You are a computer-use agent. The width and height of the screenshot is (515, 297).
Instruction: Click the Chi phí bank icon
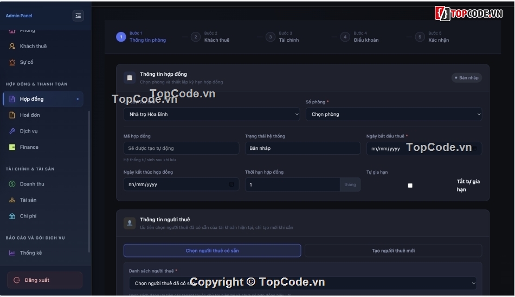pyautogui.click(x=12, y=216)
